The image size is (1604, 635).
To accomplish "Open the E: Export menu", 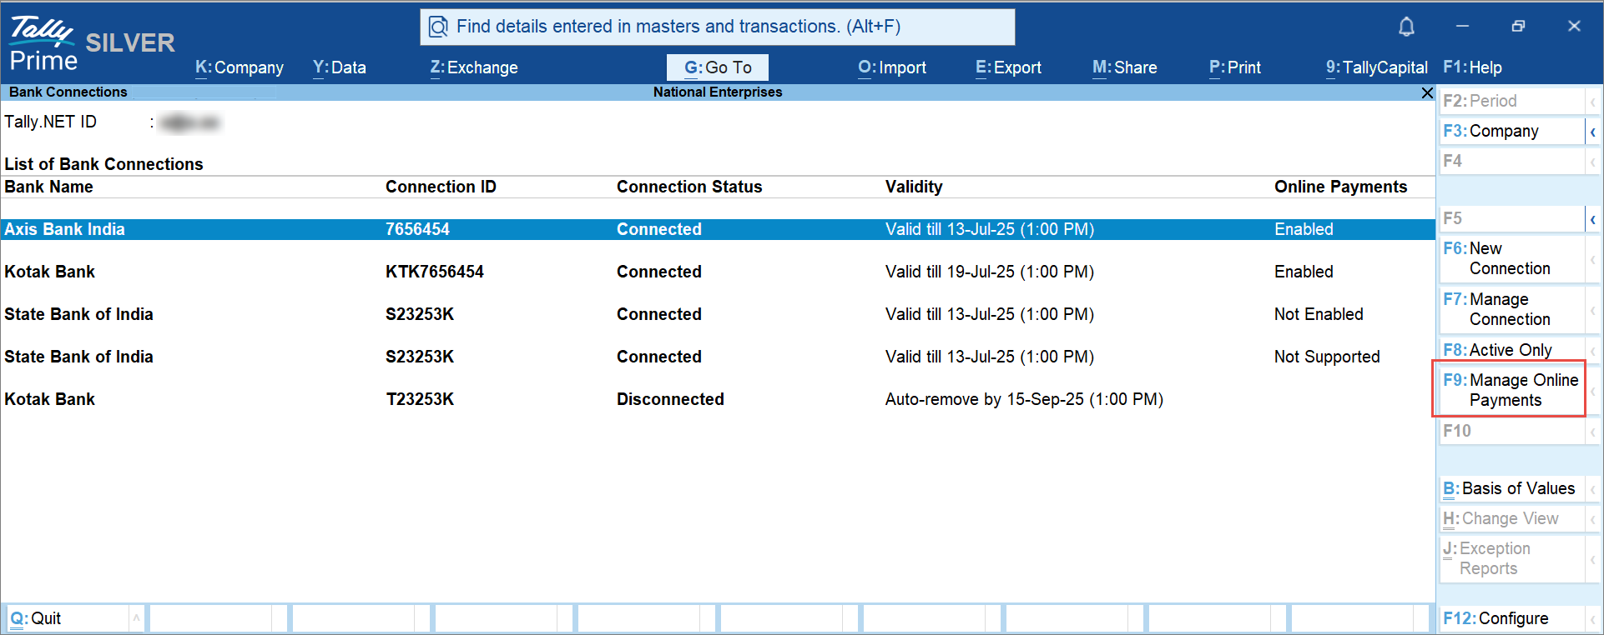I will [x=1008, y=67].
